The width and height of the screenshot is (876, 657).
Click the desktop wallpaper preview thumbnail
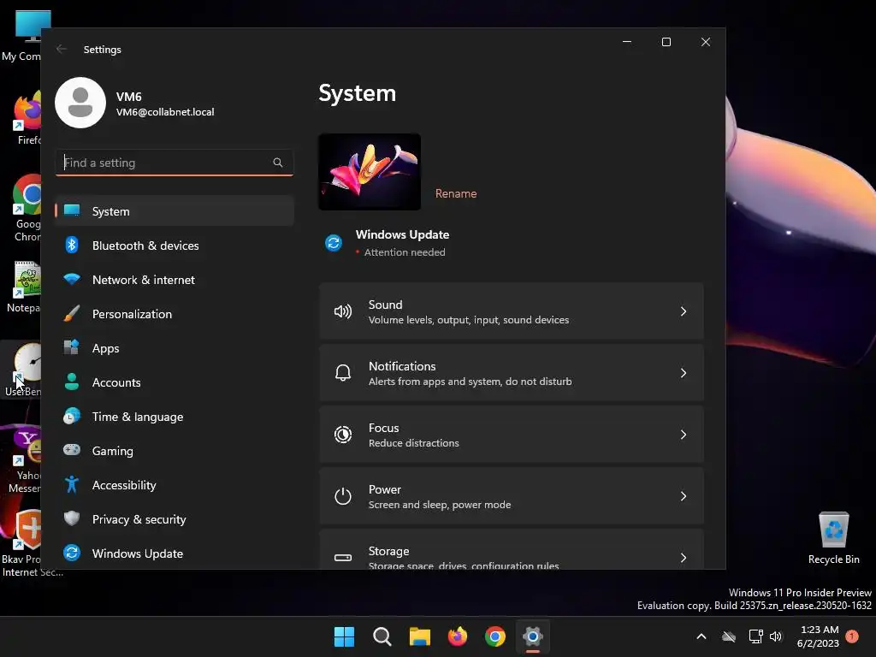[370, 172]
